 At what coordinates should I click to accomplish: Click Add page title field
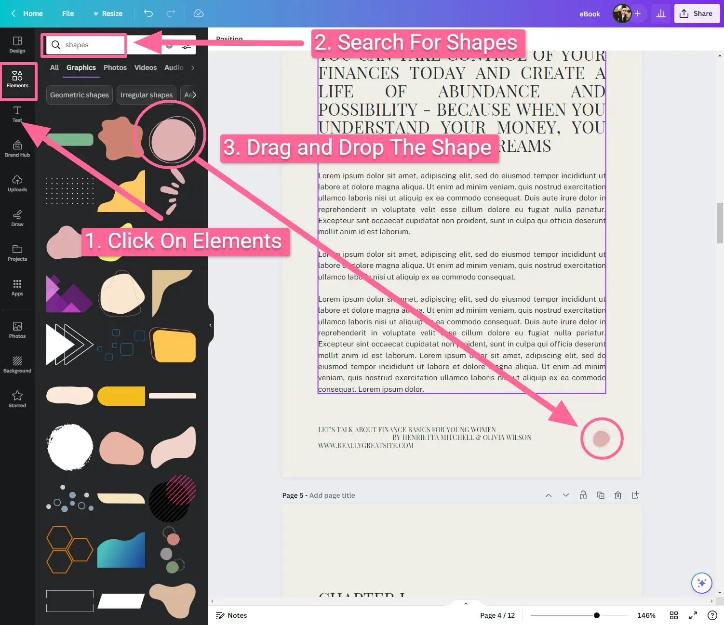[332, 495]
